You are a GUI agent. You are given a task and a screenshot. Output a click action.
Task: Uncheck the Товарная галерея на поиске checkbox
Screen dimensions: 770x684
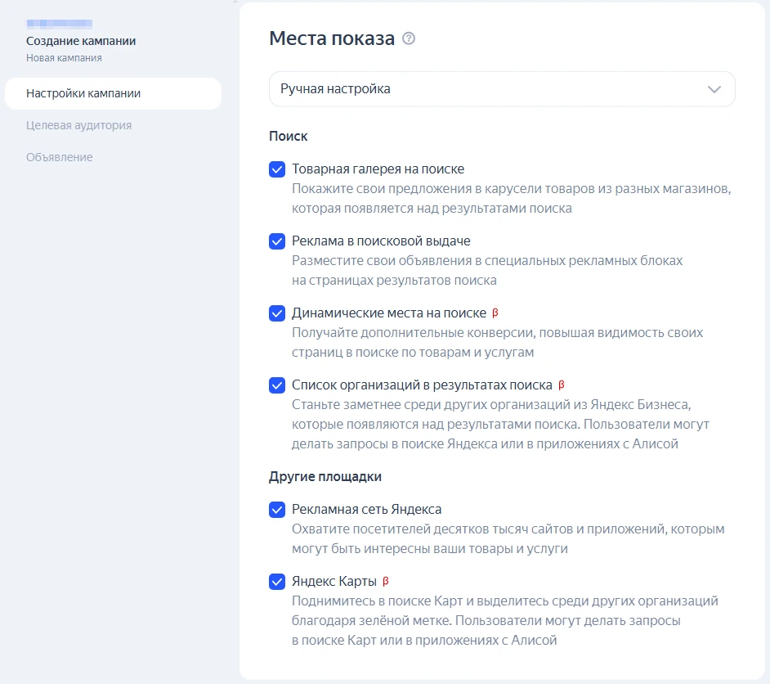coord(277,169)
